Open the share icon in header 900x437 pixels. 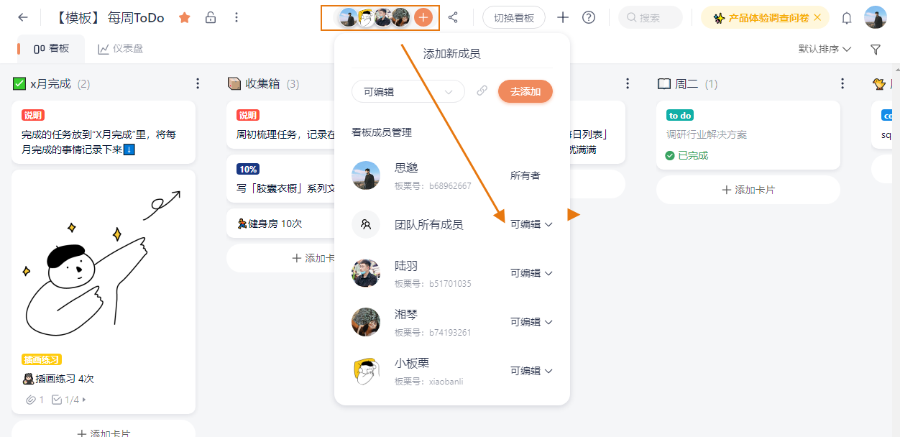453,17
